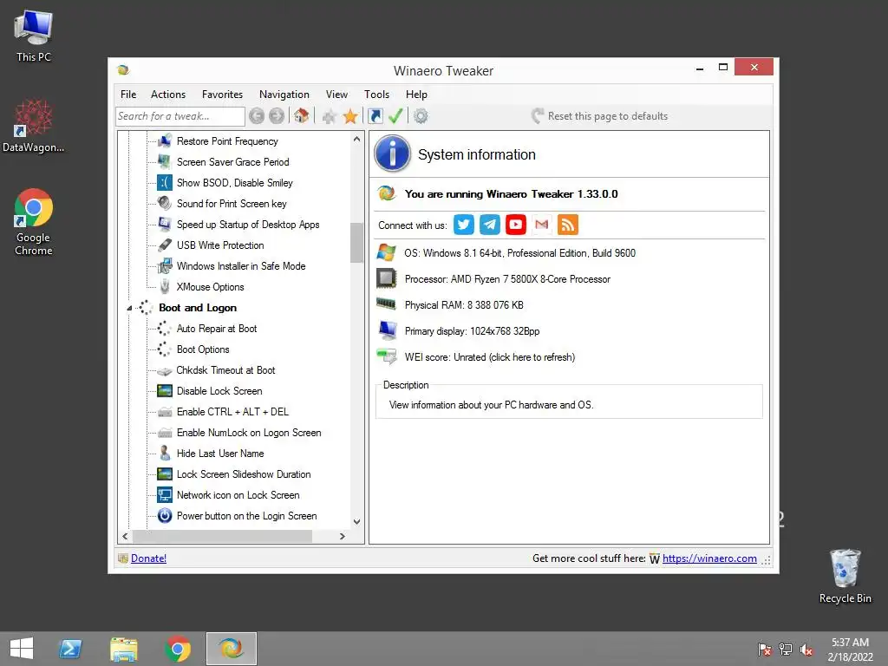Image resolution: width=888 pixels, height=666 pixels.
Task: Select Restore Point Frequency tweak
Action: (227, 141)
